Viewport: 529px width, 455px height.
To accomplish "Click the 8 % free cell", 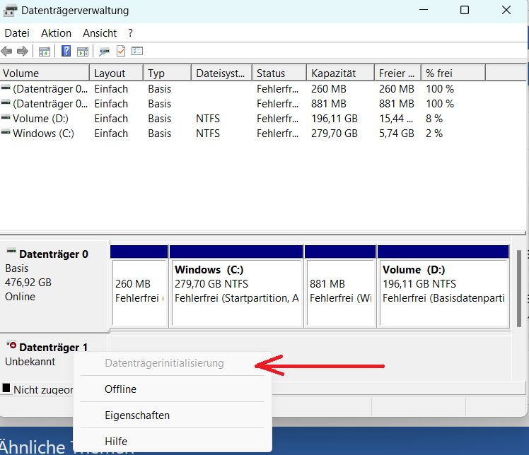I will tap(434, 119).
